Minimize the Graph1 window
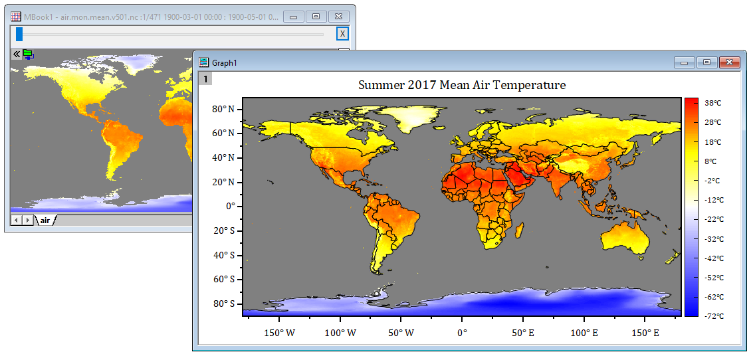Viewport: 753px width, 358px height. [684, 62]
